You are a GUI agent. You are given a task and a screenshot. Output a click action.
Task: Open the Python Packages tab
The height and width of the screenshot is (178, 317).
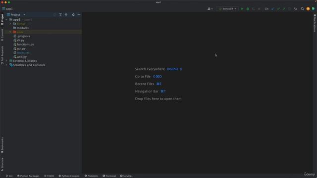point(28,176)
